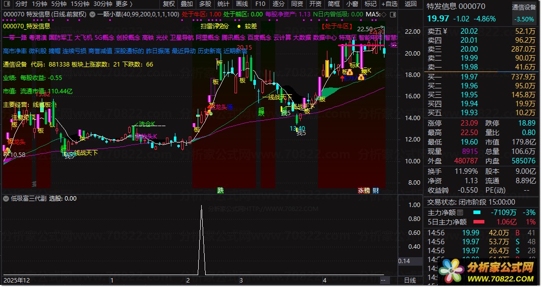
Task: Click the indicator name 一颗小草(40,99,200,0,1,1,100)
Action: pos(138,14)
